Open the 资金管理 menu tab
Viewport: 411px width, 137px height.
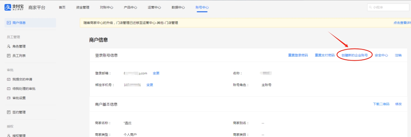pos(83,7)
